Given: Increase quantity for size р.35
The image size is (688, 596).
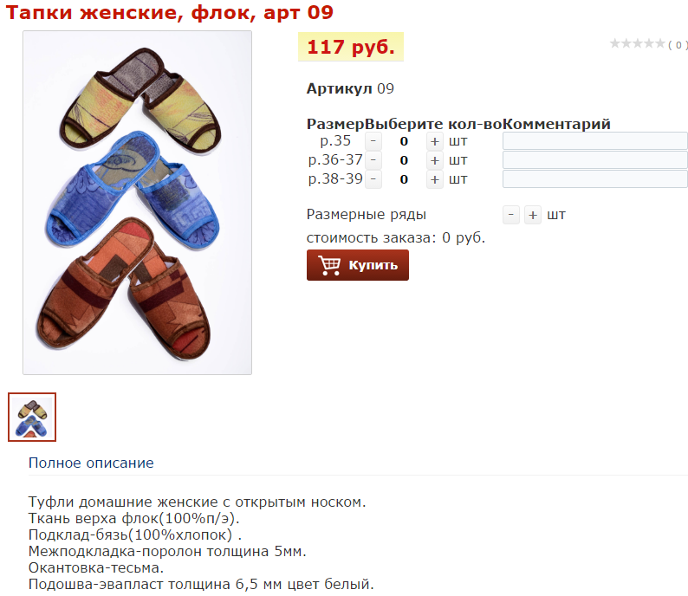Looking at the screenshot, I should (434, 142).
